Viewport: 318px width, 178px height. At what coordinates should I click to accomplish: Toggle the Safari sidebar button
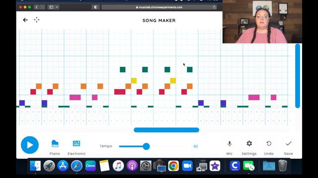(51, 7)
